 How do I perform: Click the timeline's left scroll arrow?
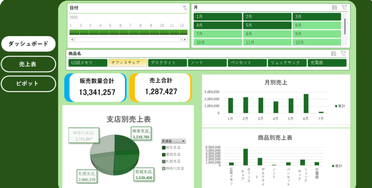(72, 39)
